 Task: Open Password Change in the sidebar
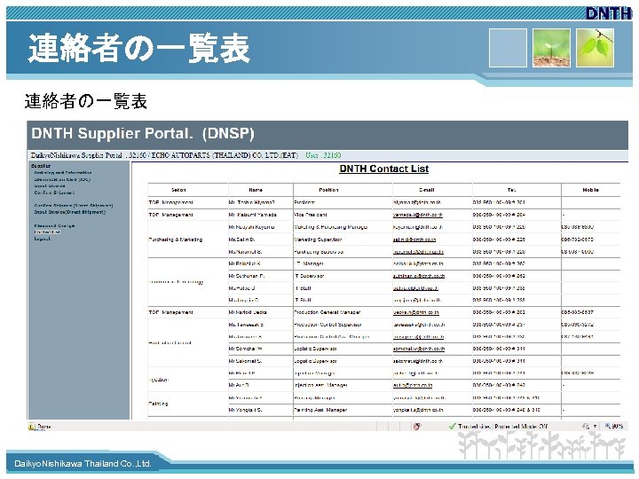pos(55,225)
